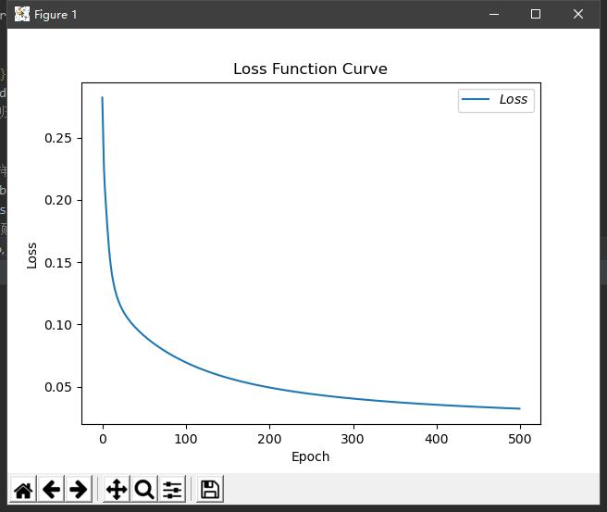Click the Loss Function Curve title
Image resolution: width=607 pixels, height=512 pixels.
(310, 69)
